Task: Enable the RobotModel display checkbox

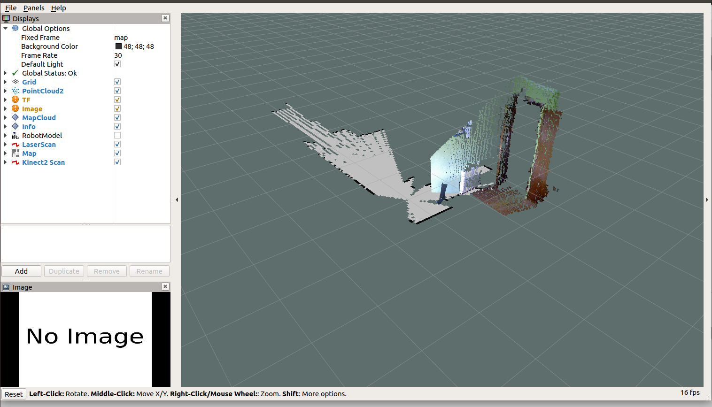Action: click(x=117, y=136)
